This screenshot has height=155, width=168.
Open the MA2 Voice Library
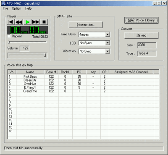click(142, 20)
